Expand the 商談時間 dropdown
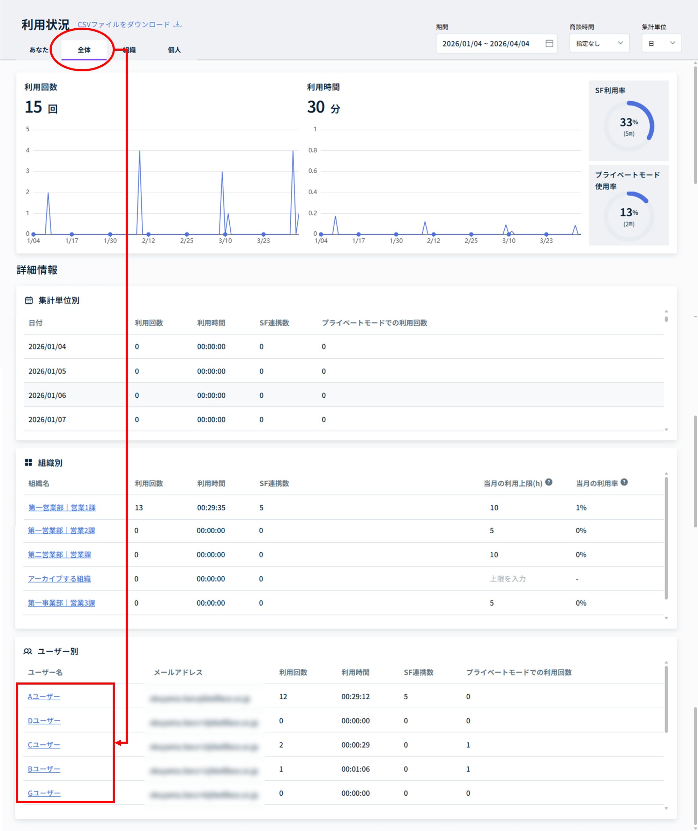The image size is (698, 831). tap(599, 43)
